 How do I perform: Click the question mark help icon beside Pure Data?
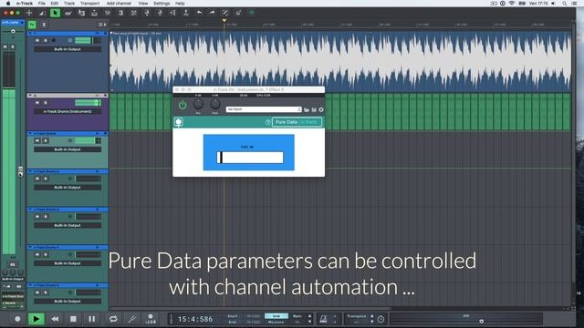point(267,122)
